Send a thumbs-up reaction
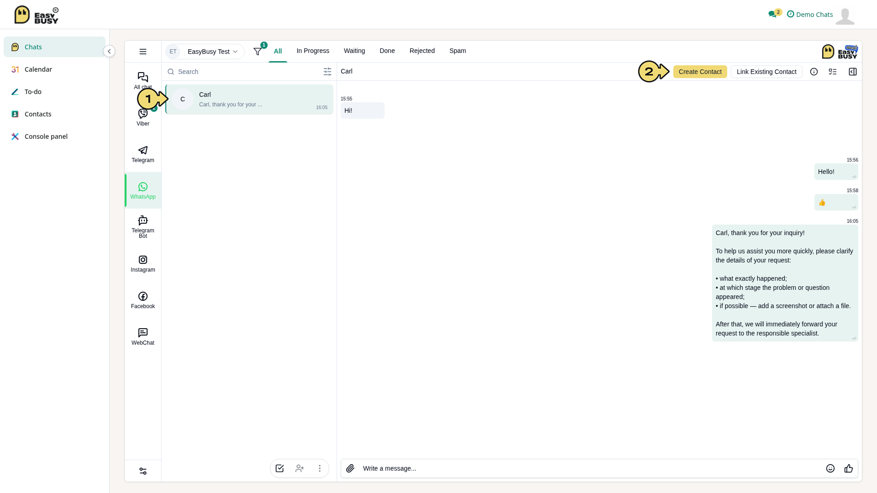Viewport: 877px width, 493px height. point(849,468)
